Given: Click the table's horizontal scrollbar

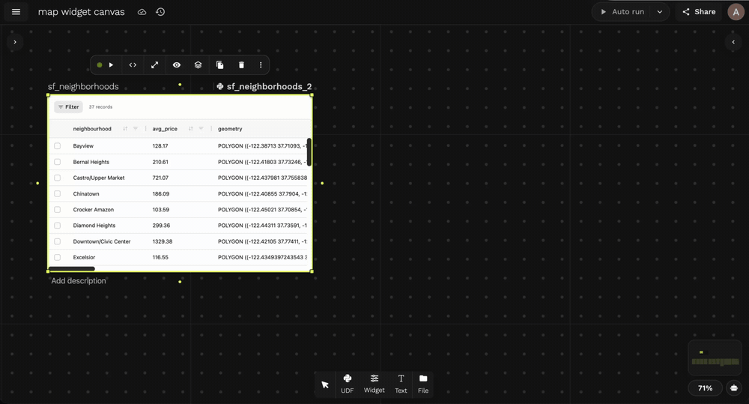Looking at the screenshot, I should (72, 268).
